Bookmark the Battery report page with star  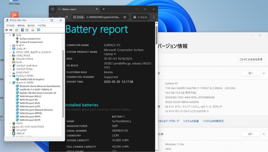125,17
